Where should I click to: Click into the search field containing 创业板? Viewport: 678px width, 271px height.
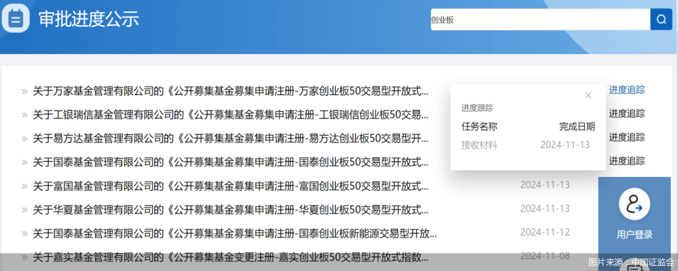coord(540,20)
